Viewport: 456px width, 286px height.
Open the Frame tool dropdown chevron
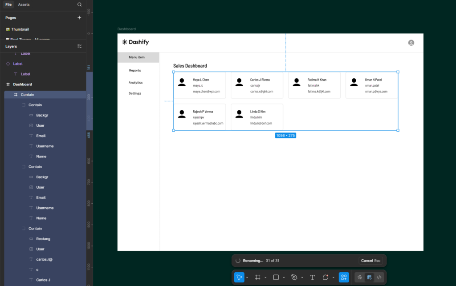265,278
